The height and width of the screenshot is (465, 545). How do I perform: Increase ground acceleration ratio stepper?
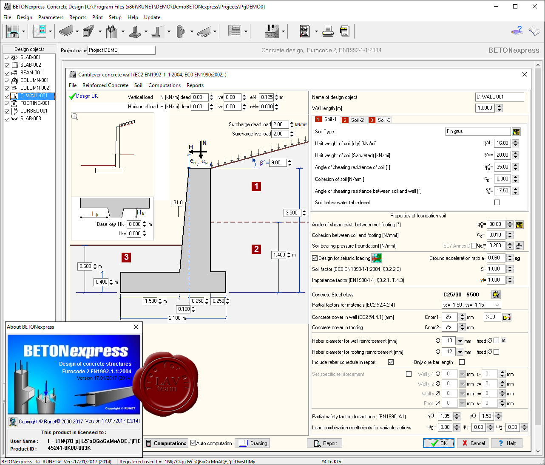pyautogui.click(x=510, y=256)
